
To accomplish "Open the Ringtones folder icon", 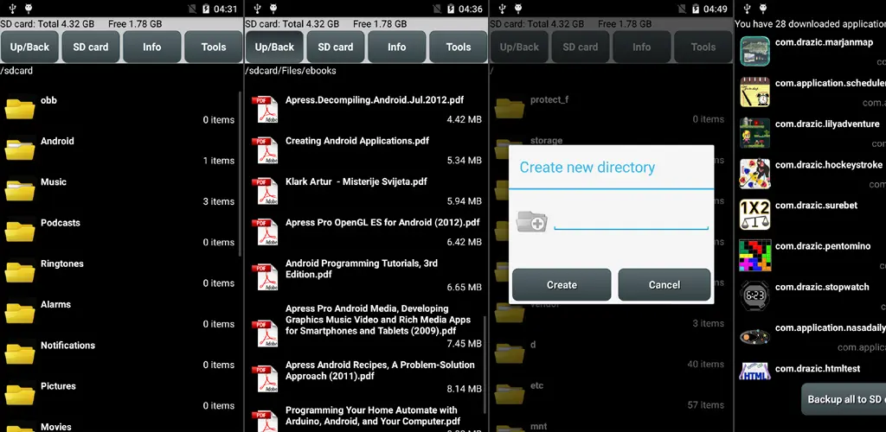I will [20, 272].
